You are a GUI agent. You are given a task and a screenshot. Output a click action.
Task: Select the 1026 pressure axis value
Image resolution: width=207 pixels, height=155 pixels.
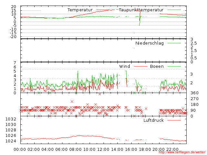point(11,136)
